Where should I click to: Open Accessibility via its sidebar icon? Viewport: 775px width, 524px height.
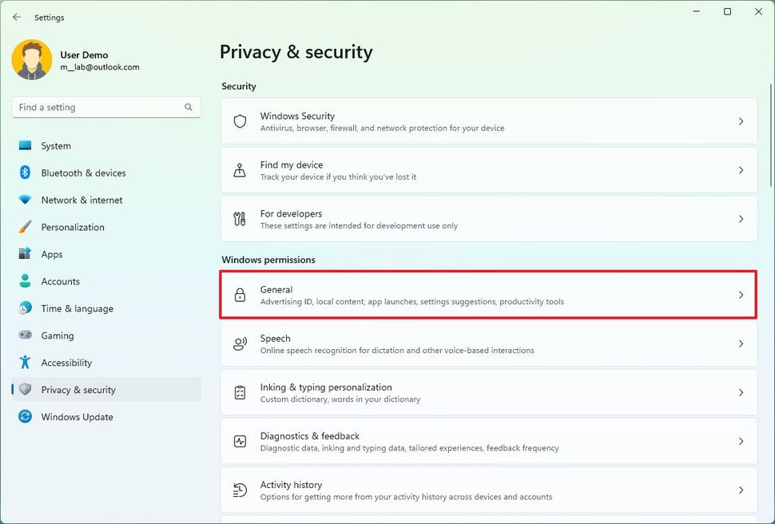click(26, 363)
